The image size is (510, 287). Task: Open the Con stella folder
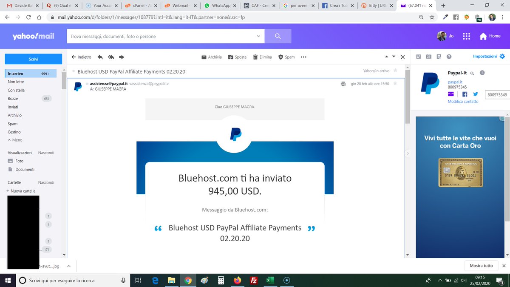(x=16, y=90)
